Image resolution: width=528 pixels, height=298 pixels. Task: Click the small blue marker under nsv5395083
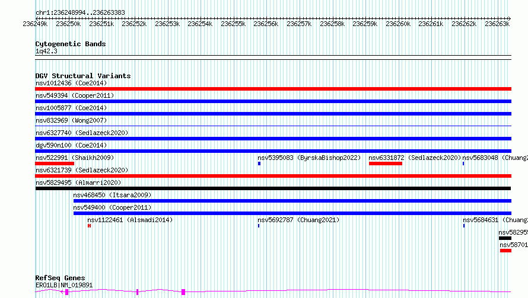259,164
